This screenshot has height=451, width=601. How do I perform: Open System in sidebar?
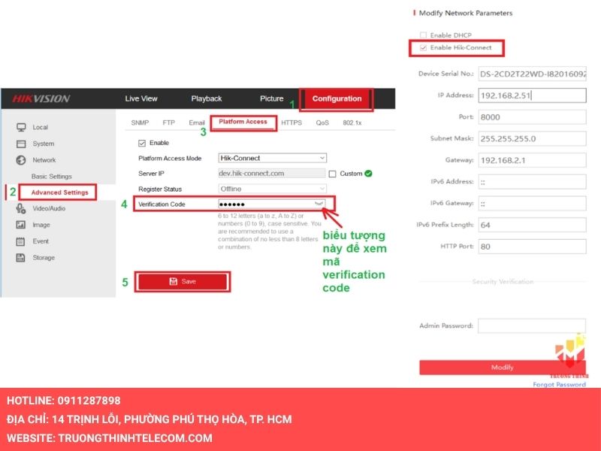coord(44,144)
